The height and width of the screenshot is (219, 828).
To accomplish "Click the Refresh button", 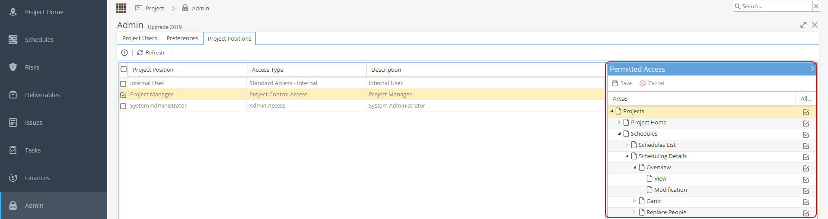I will (151, 53).
